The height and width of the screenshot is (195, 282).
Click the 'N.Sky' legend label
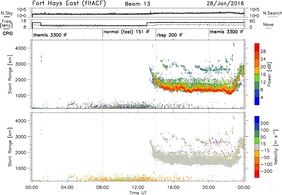click(x=7, y=13)
